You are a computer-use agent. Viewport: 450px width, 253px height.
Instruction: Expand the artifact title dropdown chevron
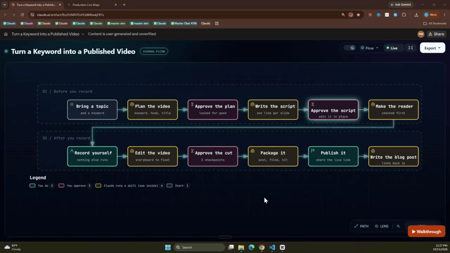83,34
